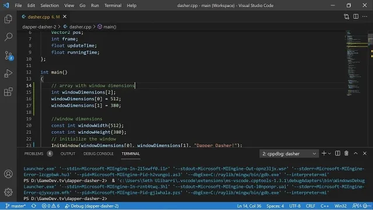
Task: Change indentation via Spaces: 4
Action: pos(275,206)
